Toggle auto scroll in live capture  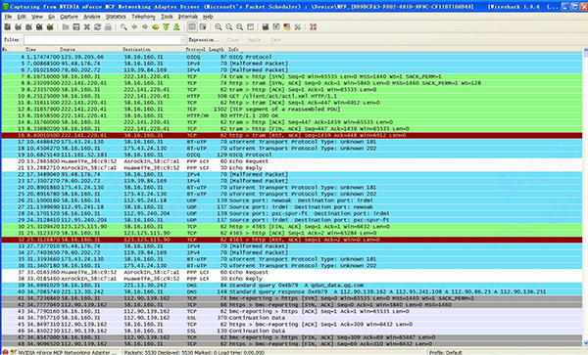coord(203,27)
